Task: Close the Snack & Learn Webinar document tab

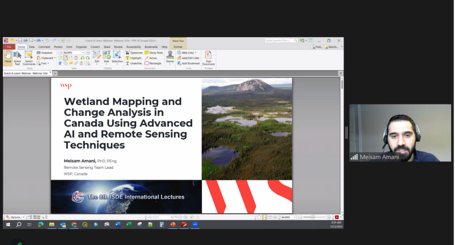Action: pos(51,73)
